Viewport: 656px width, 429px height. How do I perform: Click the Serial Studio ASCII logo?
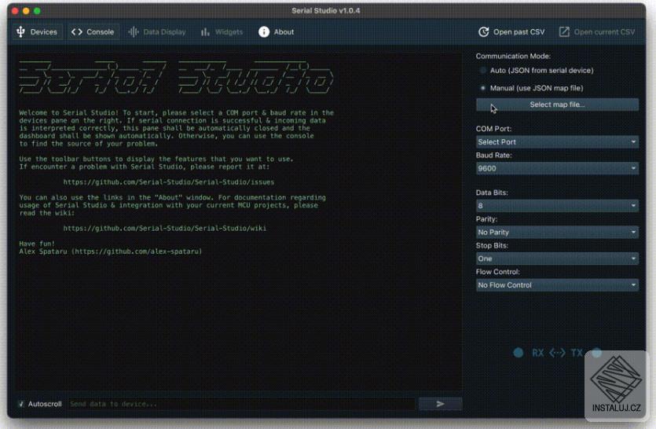(x=176, y=78)
